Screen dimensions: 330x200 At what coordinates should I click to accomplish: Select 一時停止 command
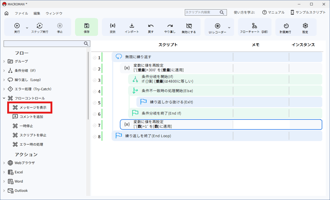(x=23, y=126)
